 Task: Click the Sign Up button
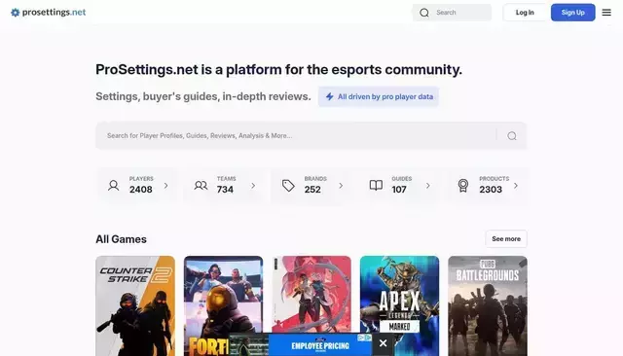click(x=573, y=13)
